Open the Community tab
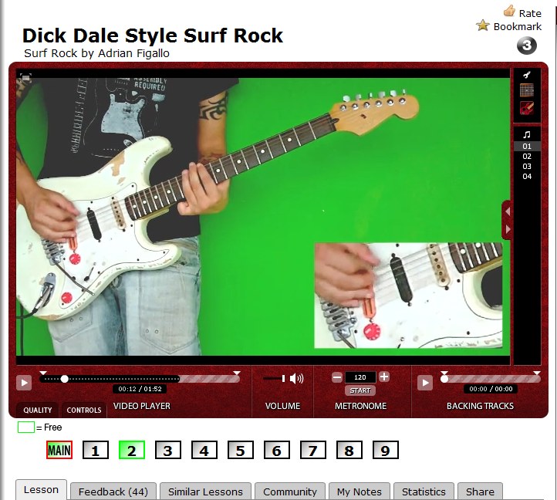 coord(290,492)
